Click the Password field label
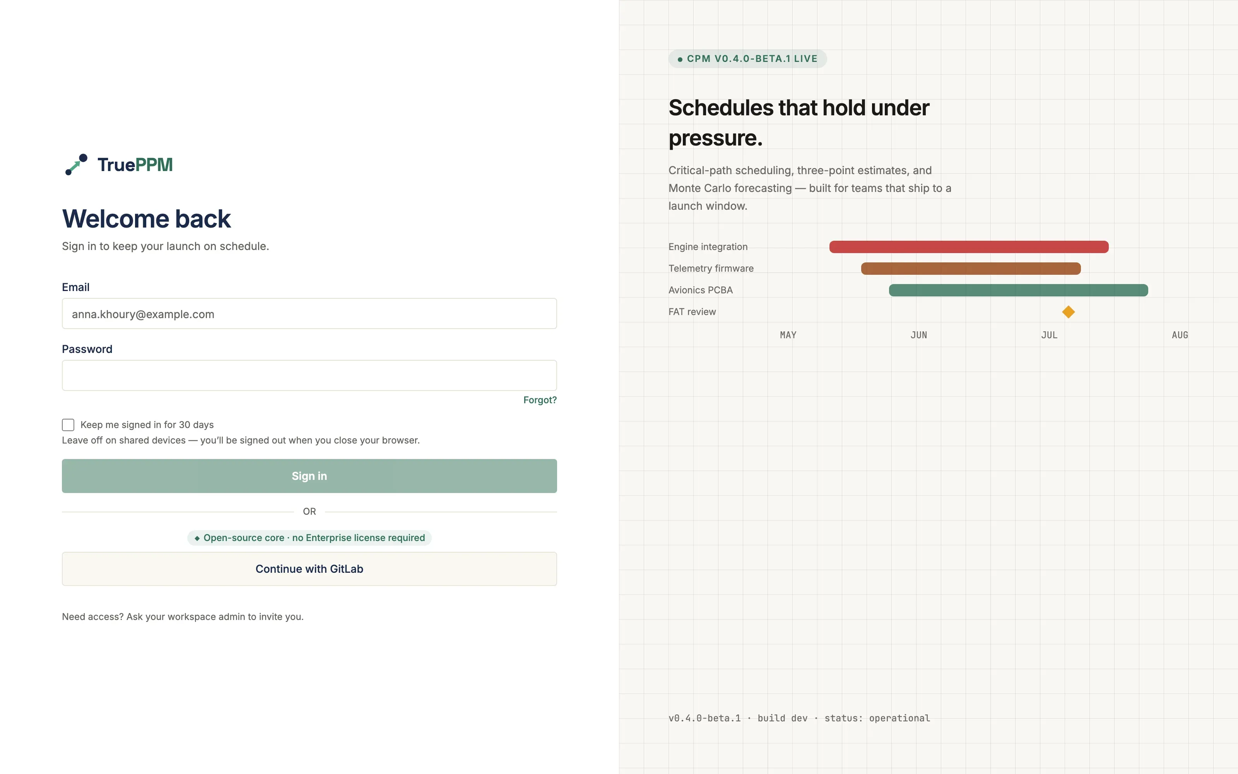The height and width of the screenshot is (774, 1238). point(87,349)
